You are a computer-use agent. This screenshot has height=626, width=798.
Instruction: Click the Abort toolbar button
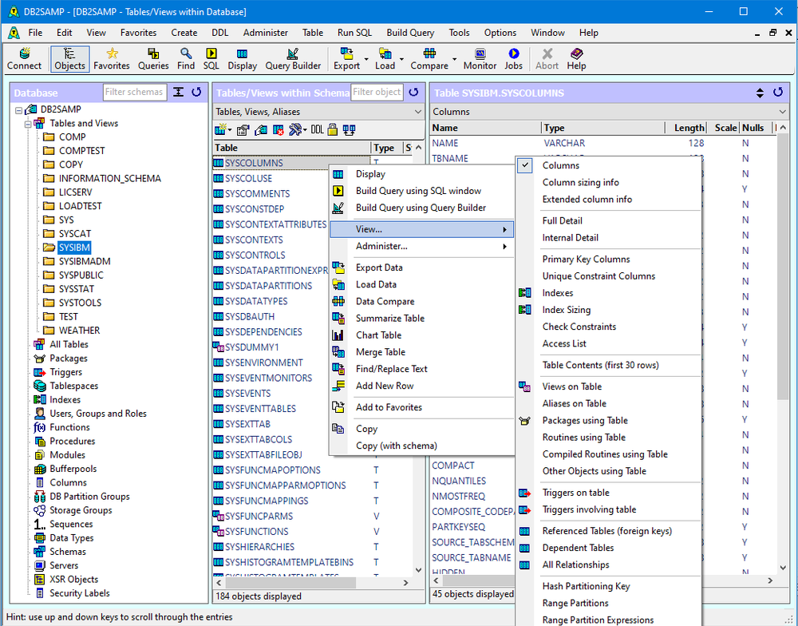(547, 58)
